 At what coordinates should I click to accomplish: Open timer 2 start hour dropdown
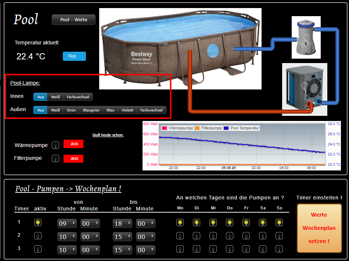pyautogui.click(x=67, y=236)
